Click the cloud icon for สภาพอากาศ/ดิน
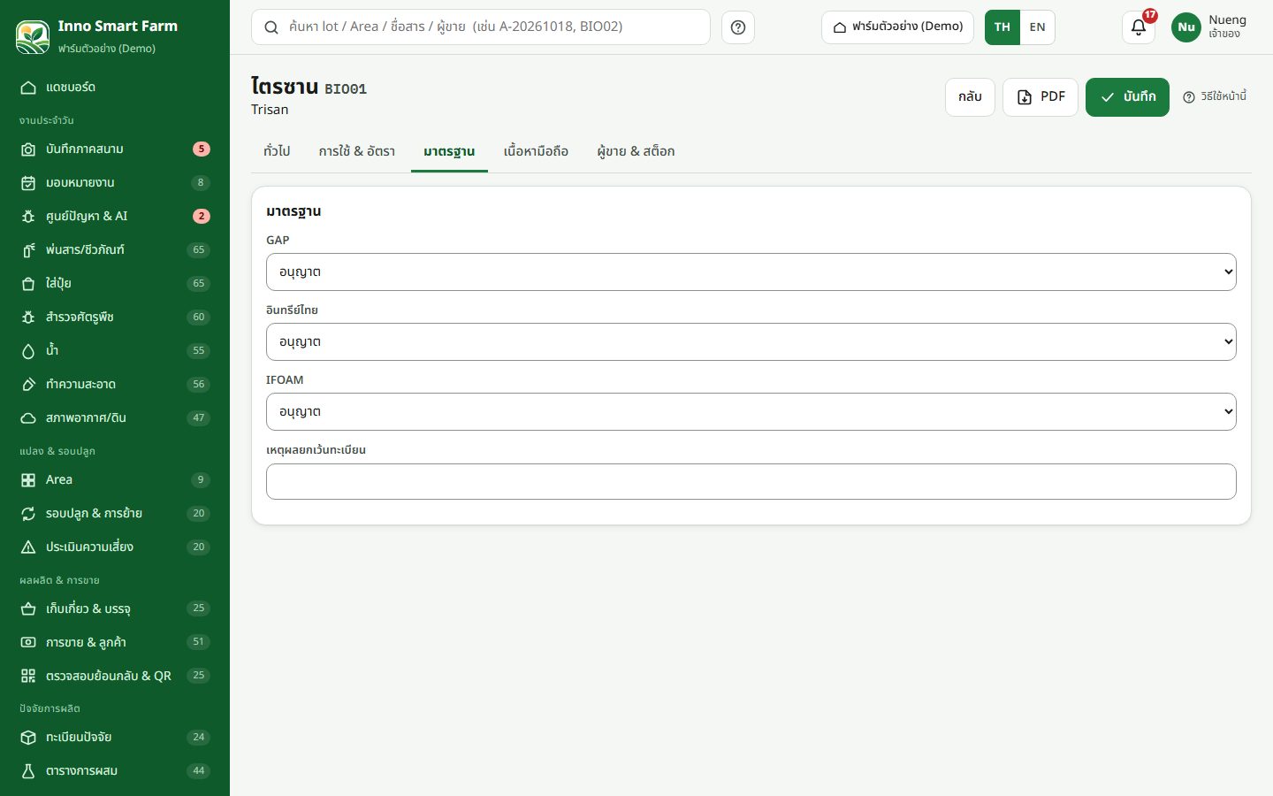 28,418
